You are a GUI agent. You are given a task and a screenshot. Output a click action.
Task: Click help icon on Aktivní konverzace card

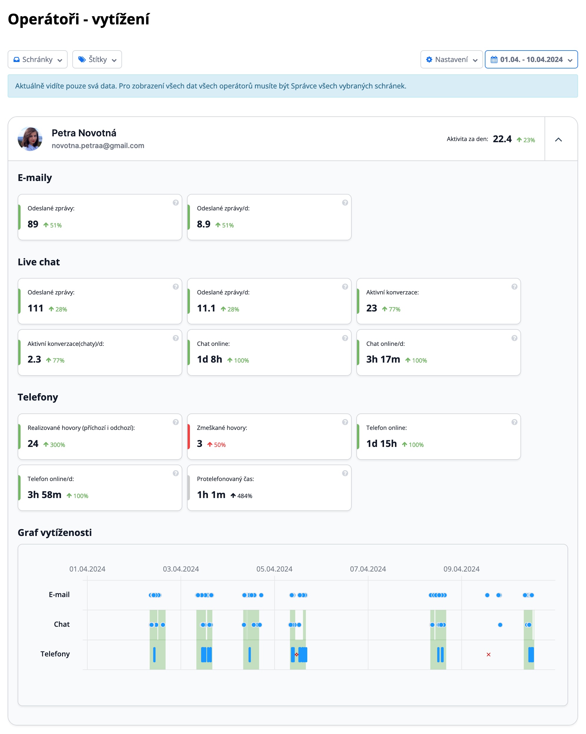point(514,287)
